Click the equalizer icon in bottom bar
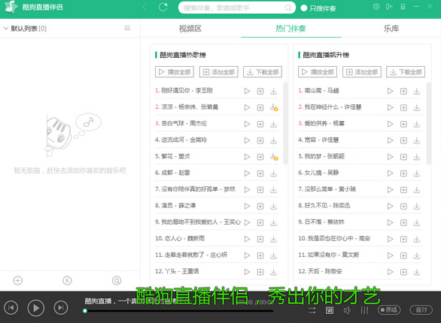Viewport: 441px width, 323px height. [x=364, y=310]
